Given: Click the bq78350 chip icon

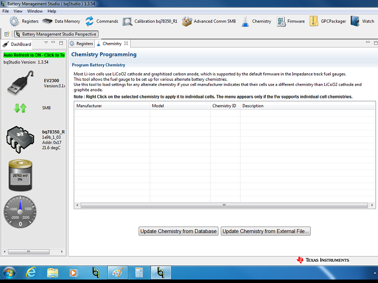Looking at the screenshot, I should (20, 139).
